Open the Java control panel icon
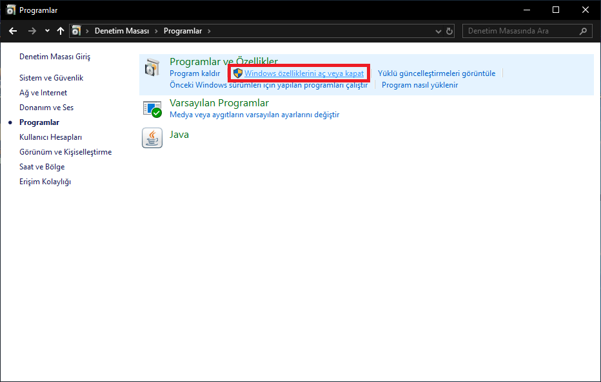The height and width of the screenshot is (382, 601). click(x=152, y=138)
